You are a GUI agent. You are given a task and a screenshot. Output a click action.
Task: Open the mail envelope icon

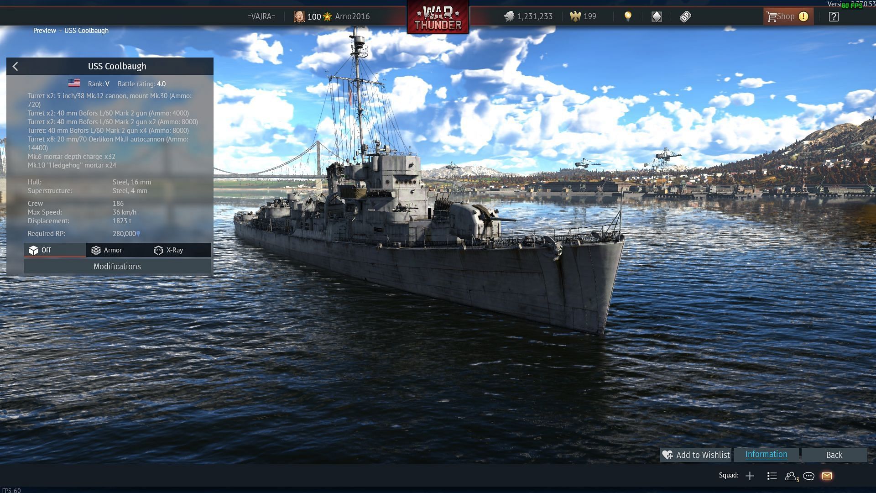point(827,476)
